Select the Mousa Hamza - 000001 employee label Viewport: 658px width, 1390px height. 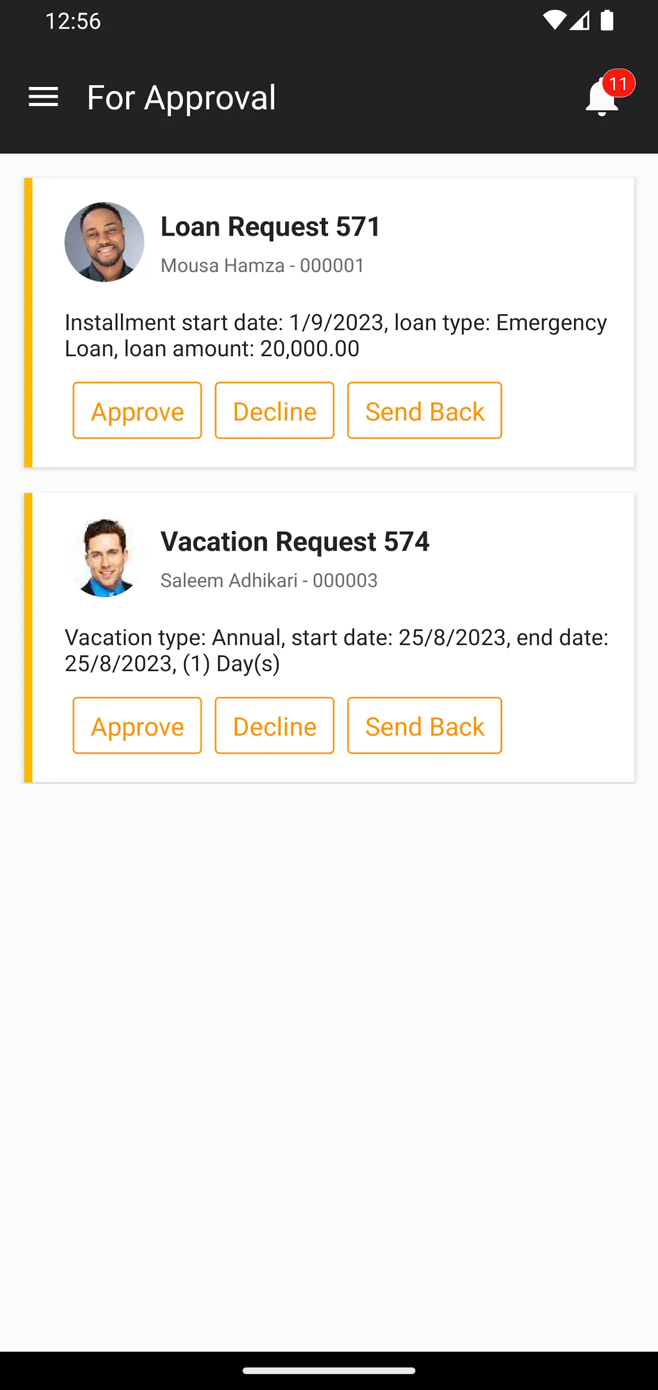[262, 265]
